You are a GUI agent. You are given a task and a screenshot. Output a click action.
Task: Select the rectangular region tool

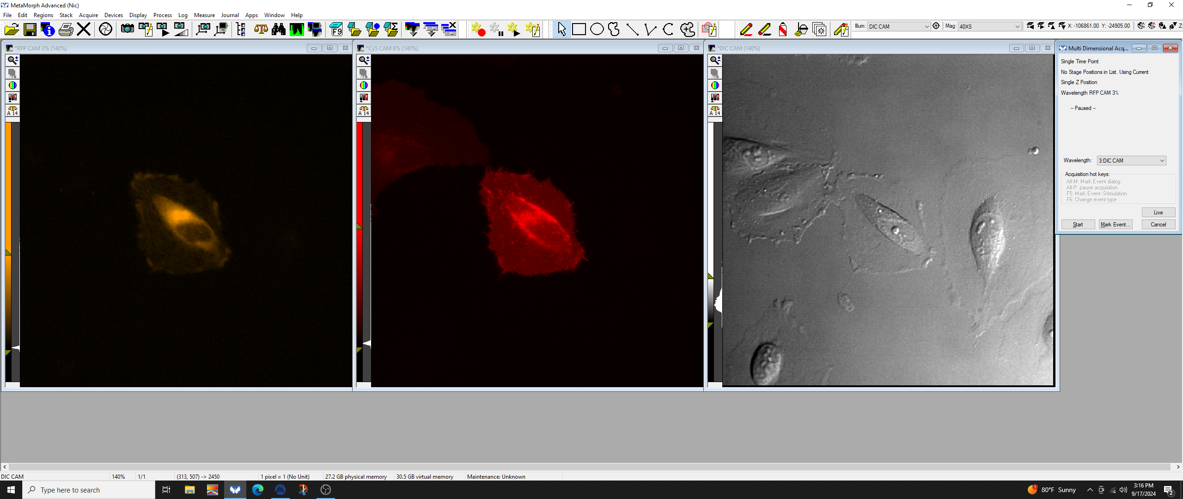tap(579, 30)
